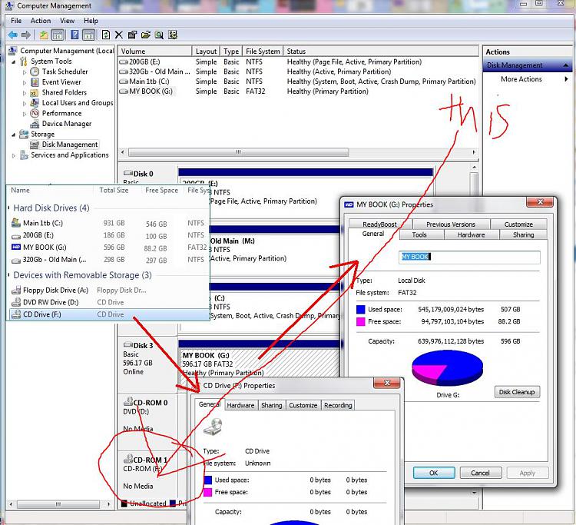Collapse the Disk Management actions section
Viewport: 576px width, 525px height.
(566, 65)
